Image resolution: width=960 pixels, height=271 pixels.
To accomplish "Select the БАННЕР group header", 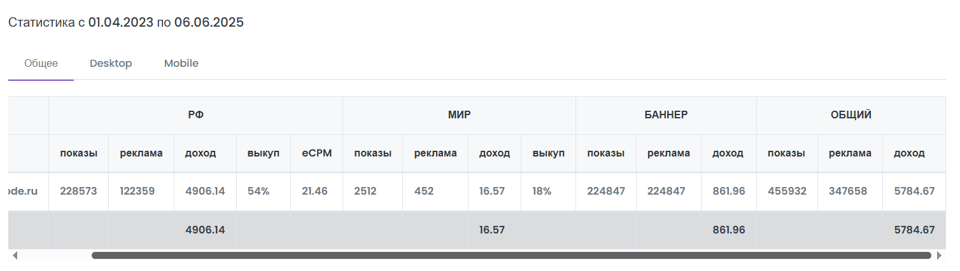I will pyautogui.click(x=666, y=115).
